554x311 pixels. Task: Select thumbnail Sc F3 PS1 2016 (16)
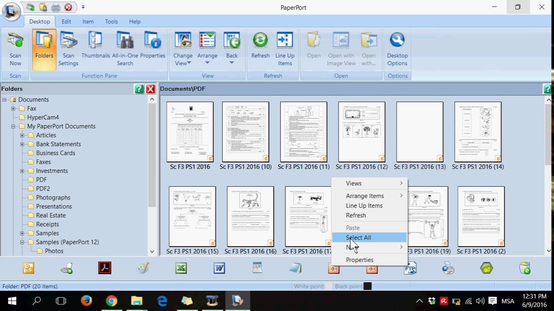point(250,216)
